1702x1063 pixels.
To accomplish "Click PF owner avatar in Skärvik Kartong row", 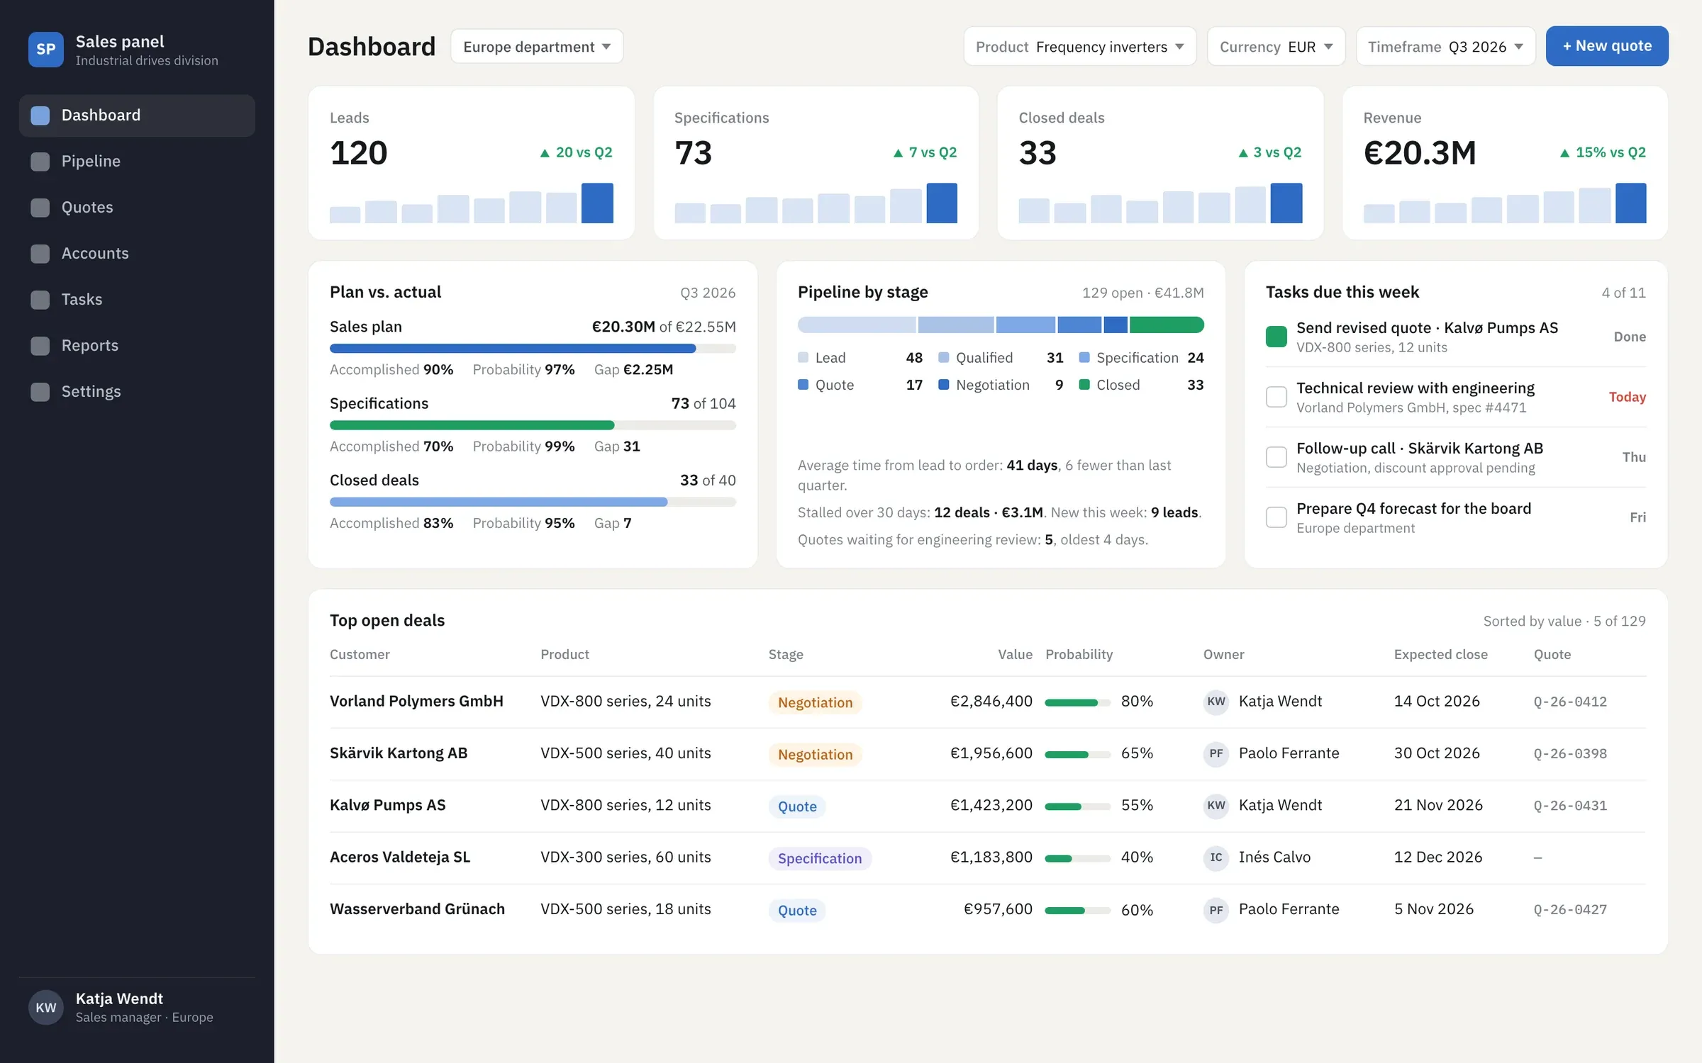I will [x=1216, y=753].
